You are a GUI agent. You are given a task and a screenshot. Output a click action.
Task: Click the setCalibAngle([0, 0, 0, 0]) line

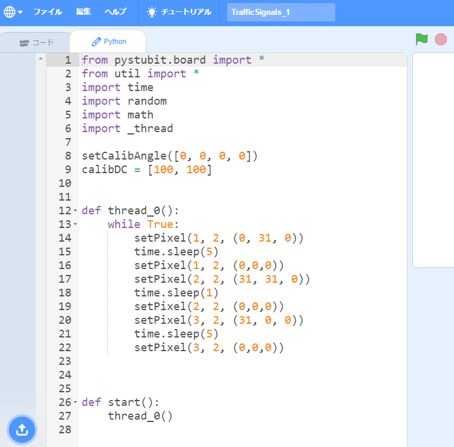point(170,156)
